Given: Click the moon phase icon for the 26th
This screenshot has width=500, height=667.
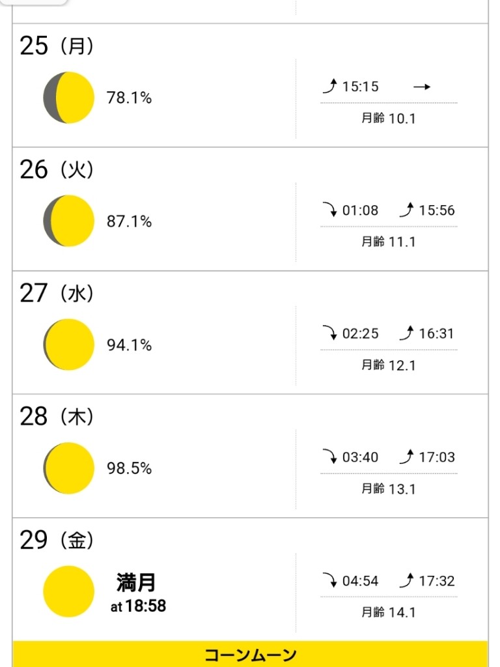Looking at the screenshot, I should (x=68, y=221).
